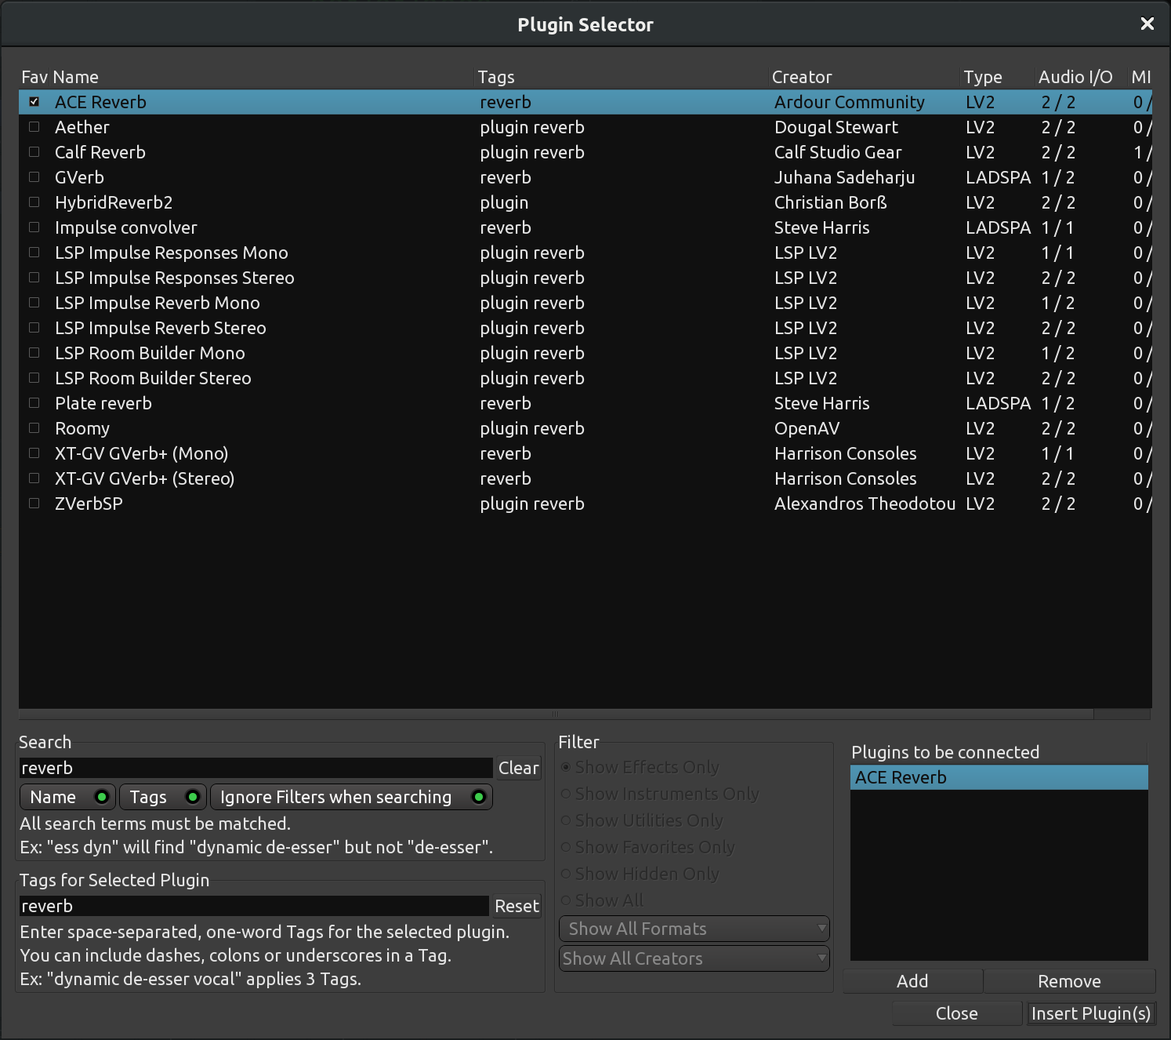
Task: Favorite the Impulse convolver plugin
Action: pos(34,227)
